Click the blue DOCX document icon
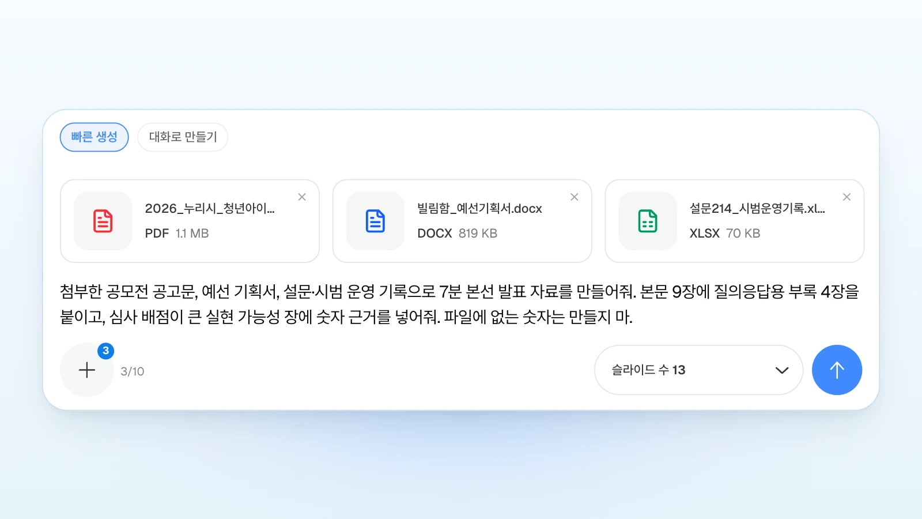 click(x=375, y=221)
